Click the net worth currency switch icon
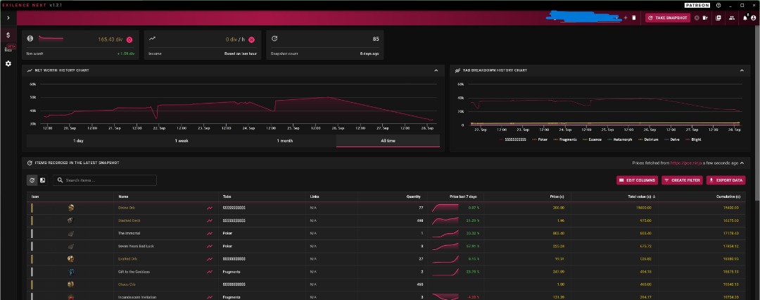Viewport: 760px width, 300px height. click(x=129, y=39)
